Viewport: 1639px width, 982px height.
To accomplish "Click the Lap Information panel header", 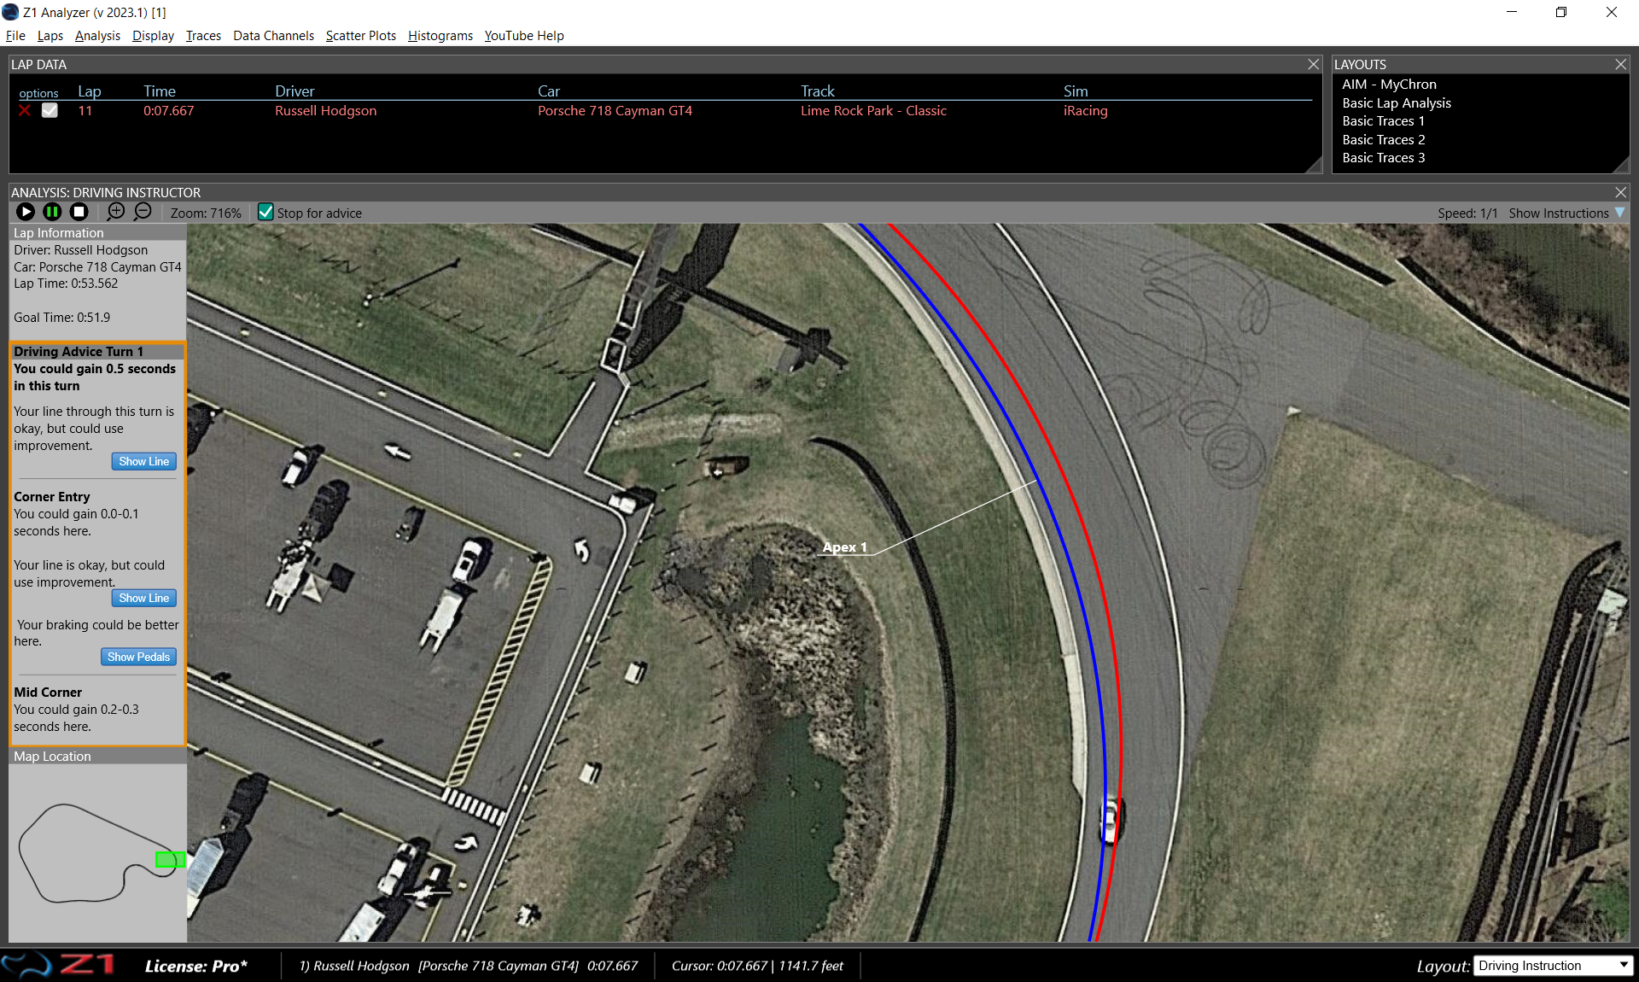I will point(97,232).
